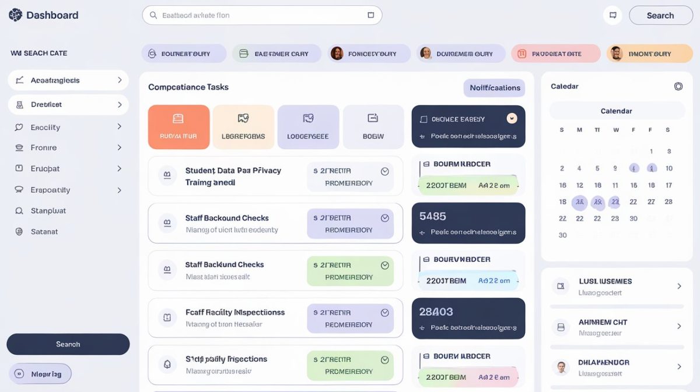Select the Erapoatily sidebar menu item

pyautogui.click(x=68, y=189)
